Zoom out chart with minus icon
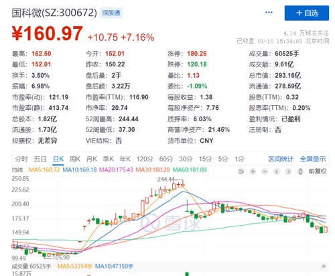Viewport: 335px width, 276px height. click(265, 171)
